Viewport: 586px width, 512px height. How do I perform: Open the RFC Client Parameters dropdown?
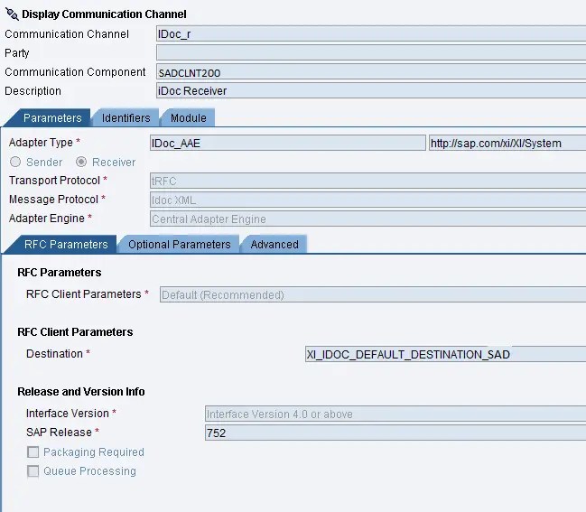coord(373,295)
